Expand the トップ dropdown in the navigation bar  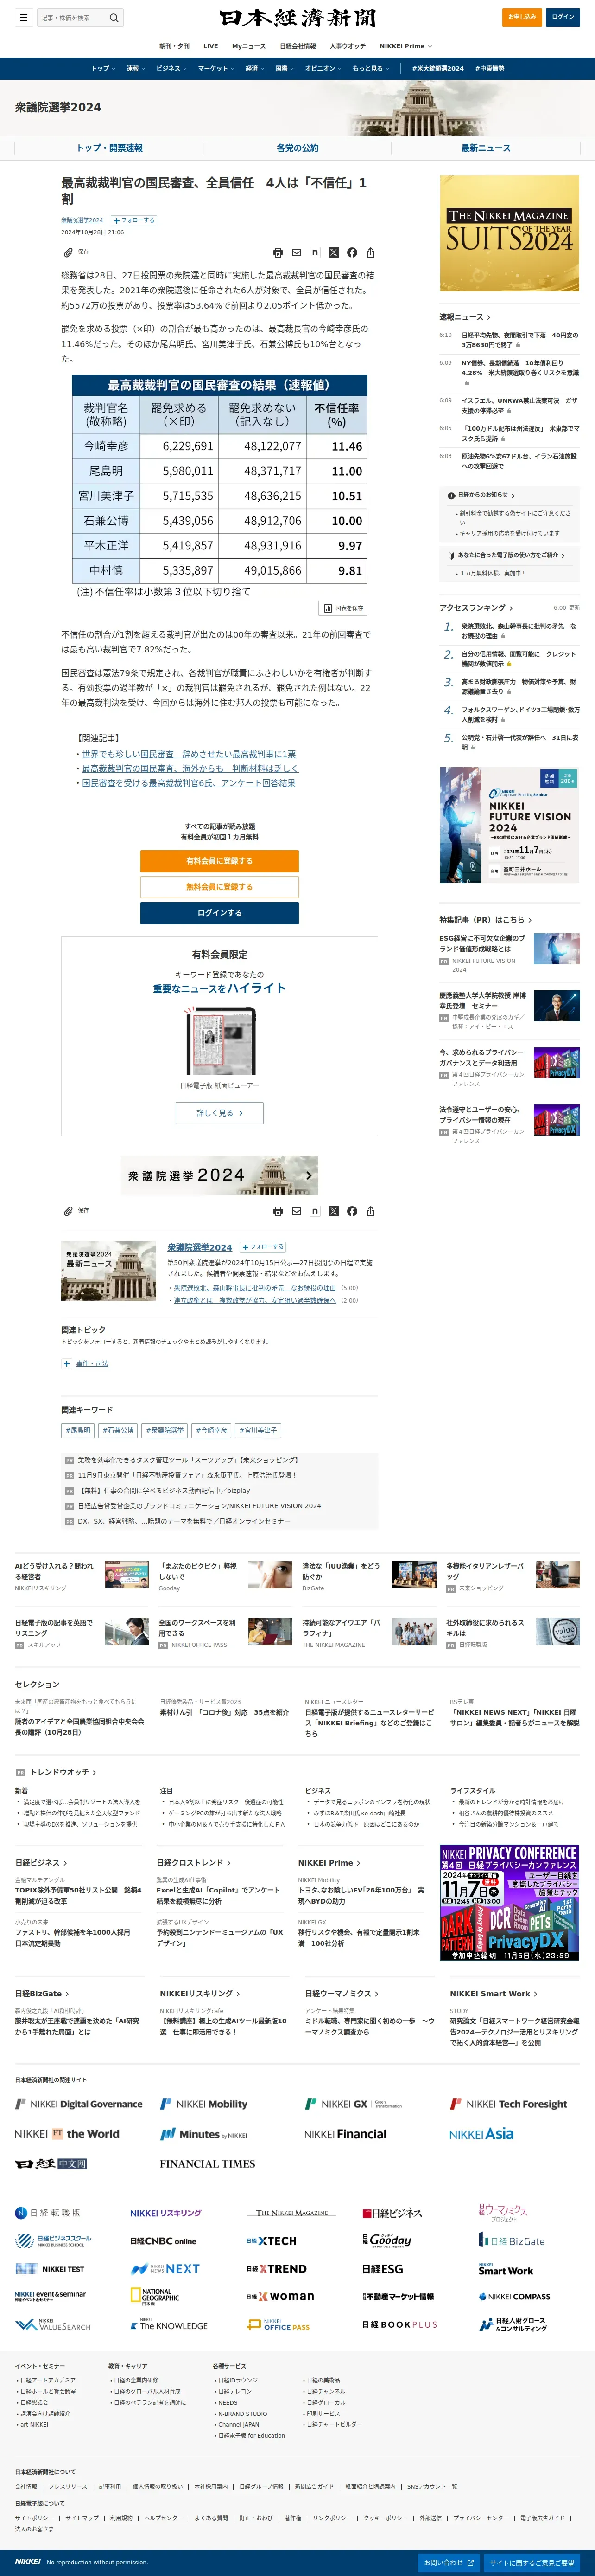[x=103, y=68]
